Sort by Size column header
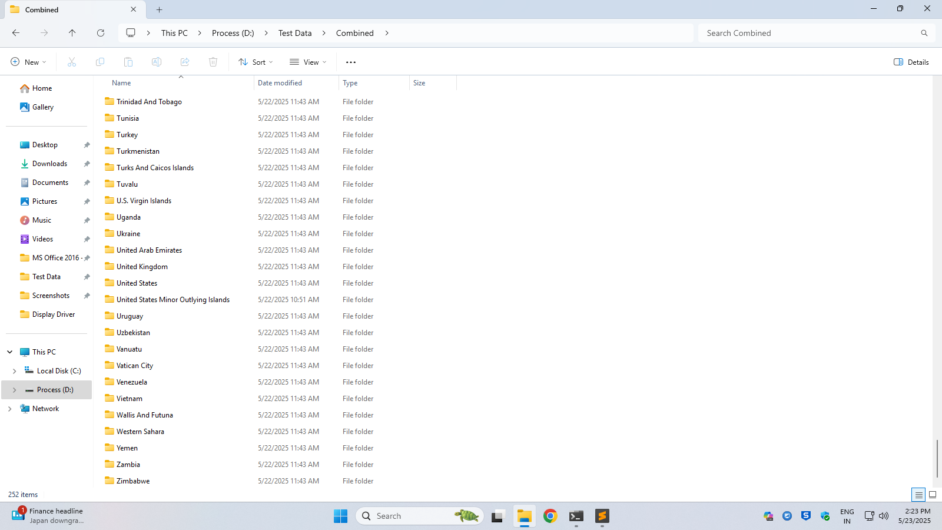Screen dimensions: 942x530 (x=419, y=83)
